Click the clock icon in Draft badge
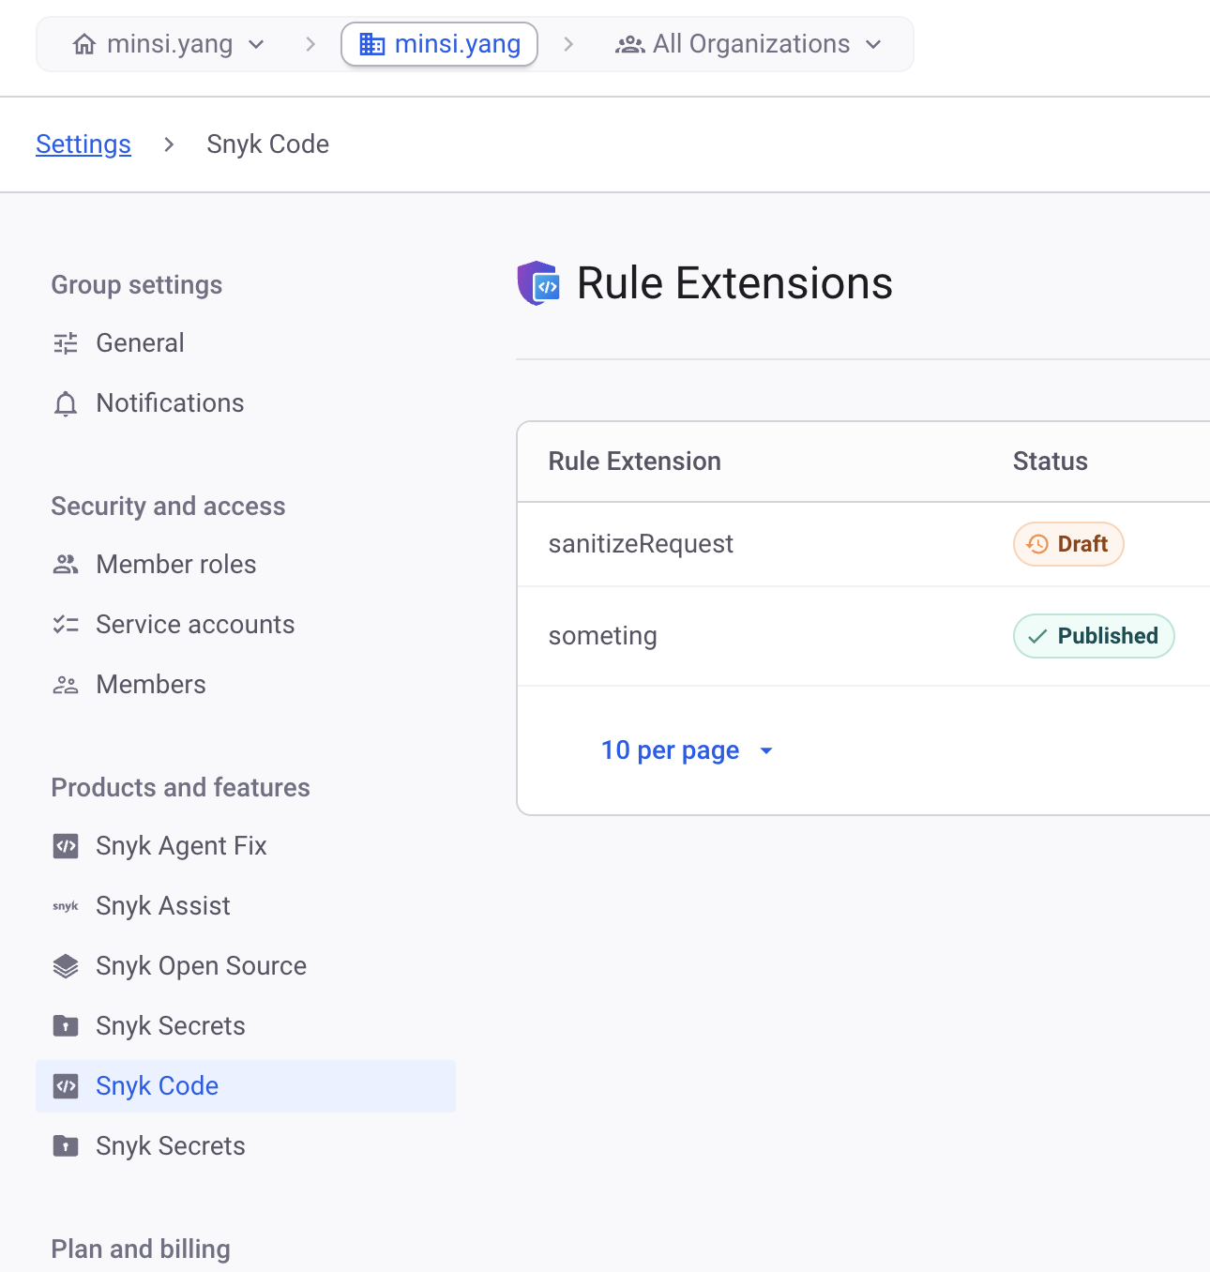This screenshot has width=1210, height=1272. [1037, 544]
